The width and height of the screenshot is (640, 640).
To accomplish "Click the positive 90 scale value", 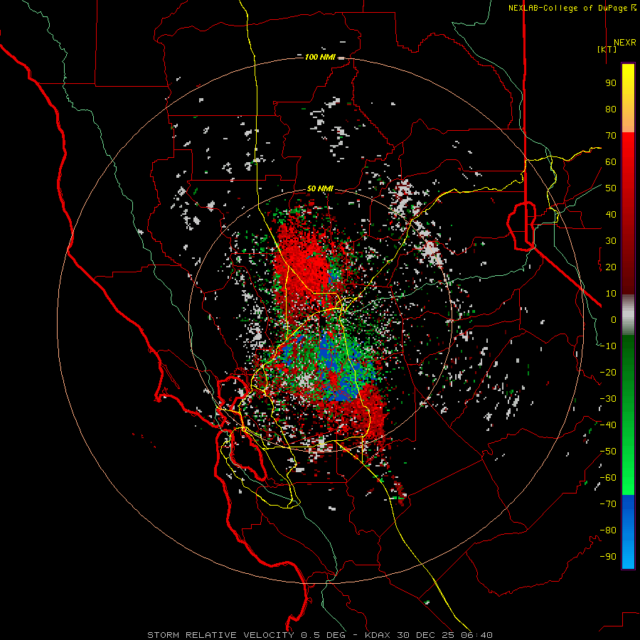I will 611,83.
